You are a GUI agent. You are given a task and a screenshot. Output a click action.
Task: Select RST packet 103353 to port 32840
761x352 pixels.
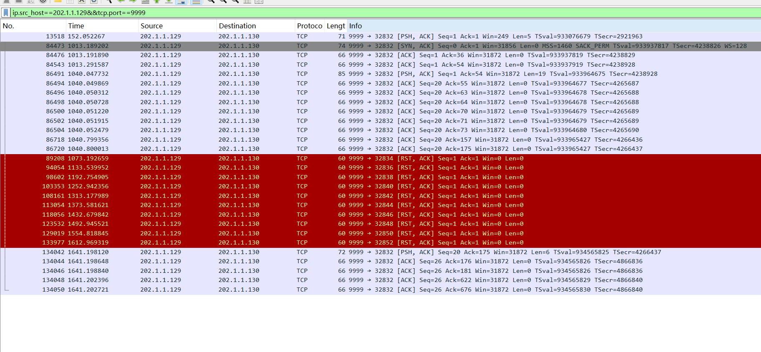point(380,187)
